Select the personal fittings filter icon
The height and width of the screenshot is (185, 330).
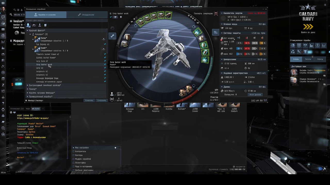coord(28,25)
